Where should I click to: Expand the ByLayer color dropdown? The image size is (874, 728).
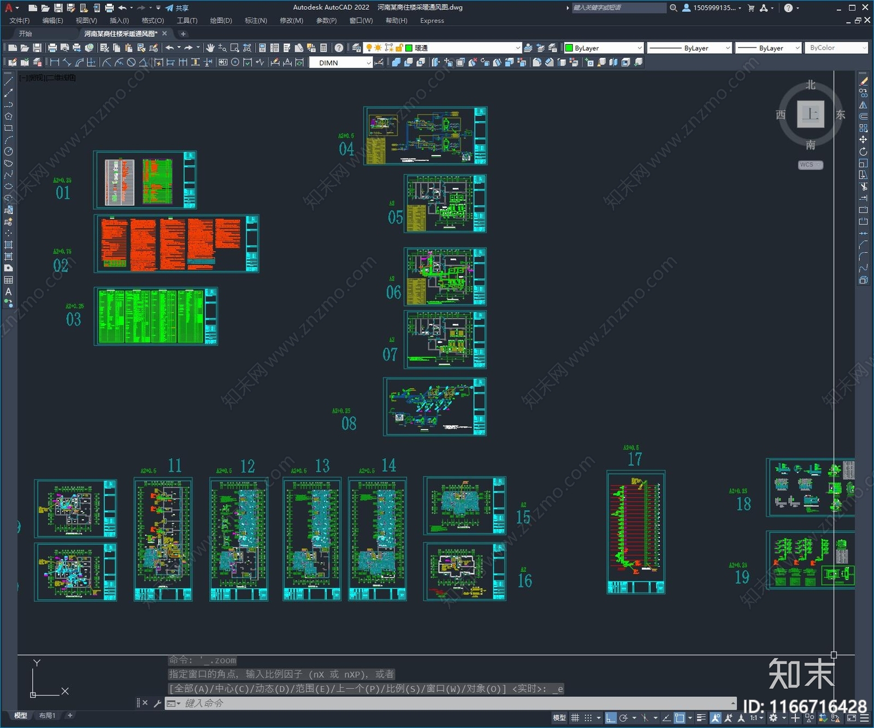[639, 48]
